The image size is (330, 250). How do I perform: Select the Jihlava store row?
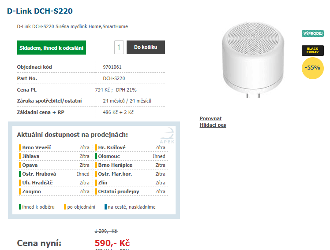click(54, 156)
